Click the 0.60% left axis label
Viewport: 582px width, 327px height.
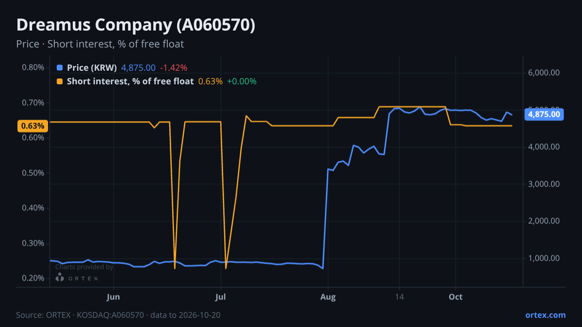point(33,138)
